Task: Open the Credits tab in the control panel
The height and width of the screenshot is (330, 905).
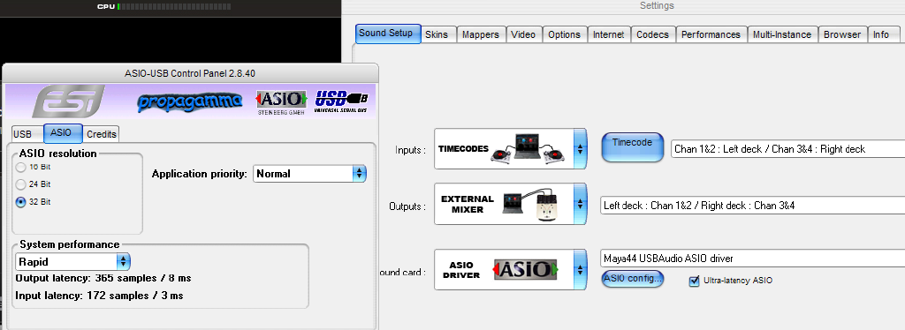Action: (x=102, y=134)
